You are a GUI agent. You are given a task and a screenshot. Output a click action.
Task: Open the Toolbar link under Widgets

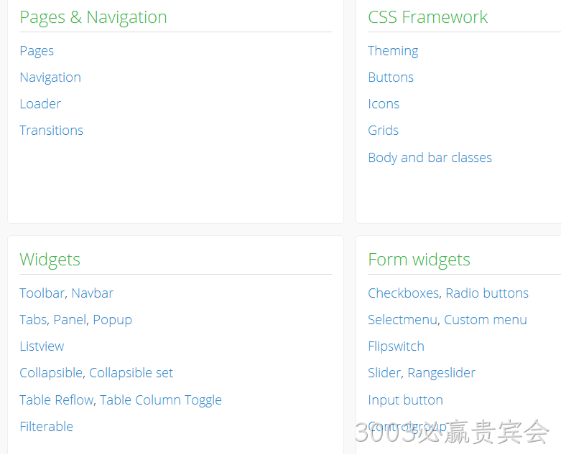pyautogui.click(x=42, y=293)
